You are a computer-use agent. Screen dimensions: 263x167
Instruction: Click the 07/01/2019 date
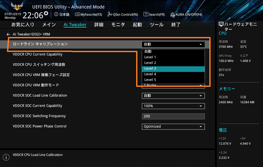[x=13, y=14]
